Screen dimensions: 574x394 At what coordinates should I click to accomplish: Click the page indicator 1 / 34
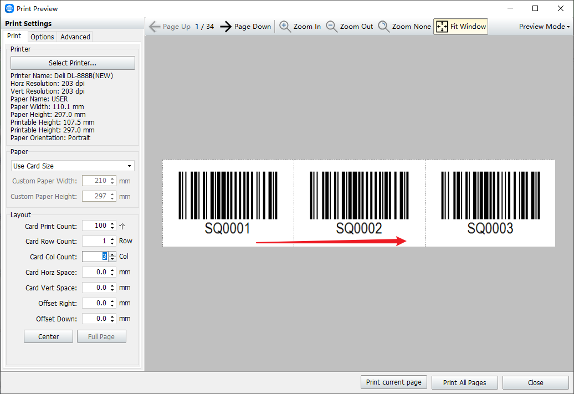pyautogui.click(x=204, y=27)
